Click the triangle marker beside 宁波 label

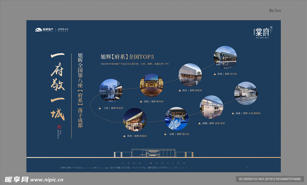pos(100,108)
